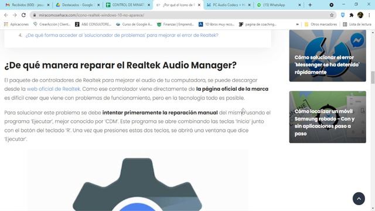Expand the hidden bookmarks chevron

click(x=297, y=24)
